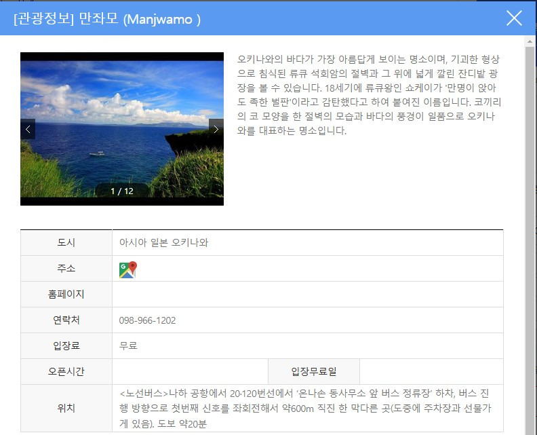Advance to the next slideshow photo
Screen dimensions: 537x435
coord(216,129)
